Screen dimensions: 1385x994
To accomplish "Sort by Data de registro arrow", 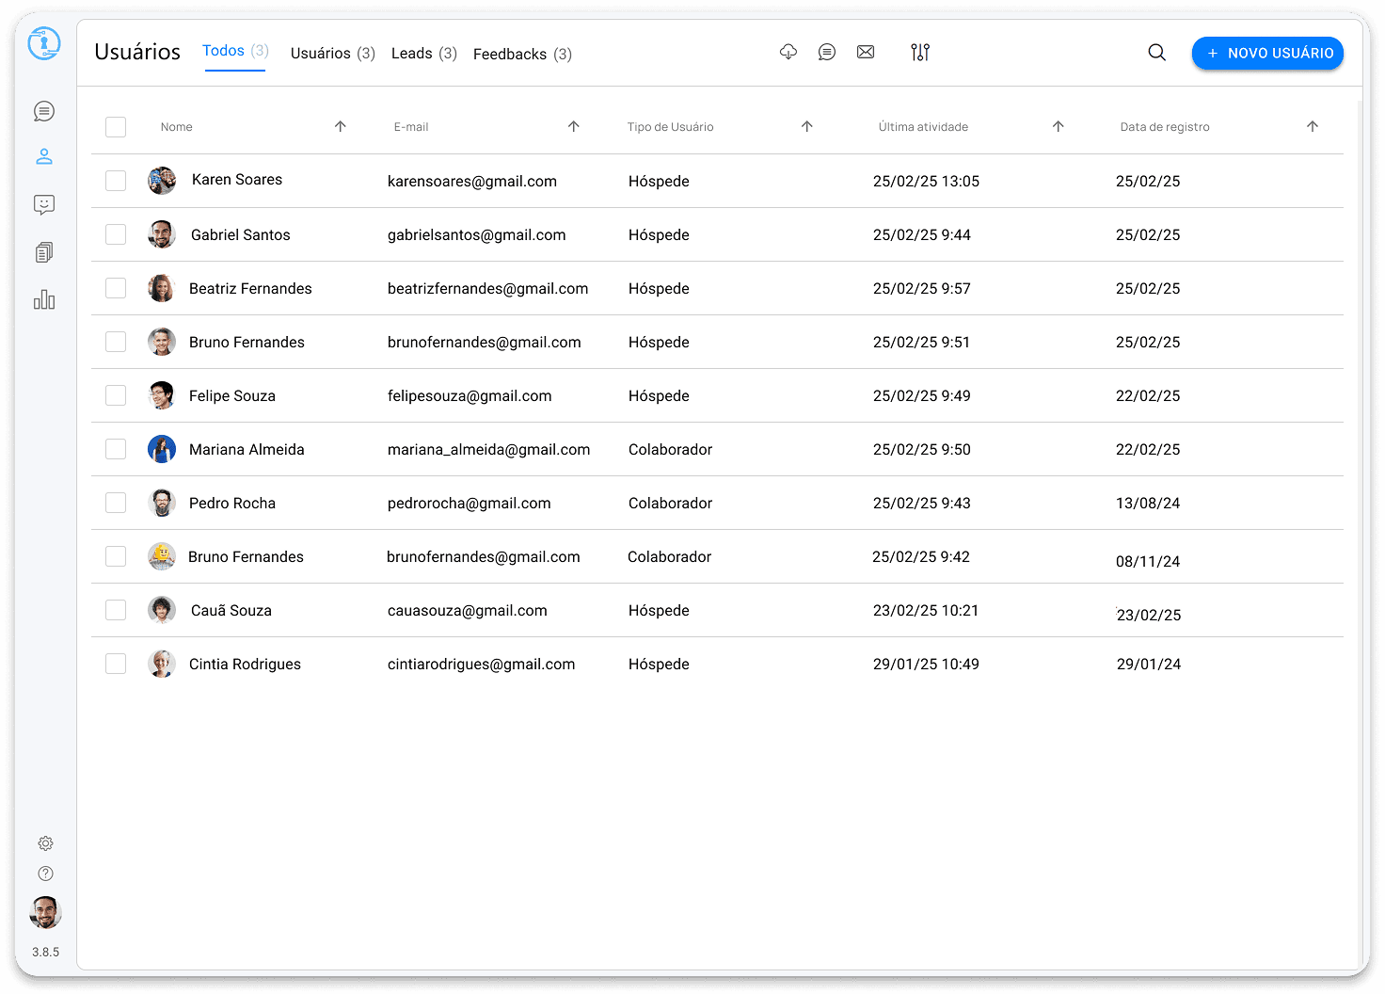I will click(1313, 126).
